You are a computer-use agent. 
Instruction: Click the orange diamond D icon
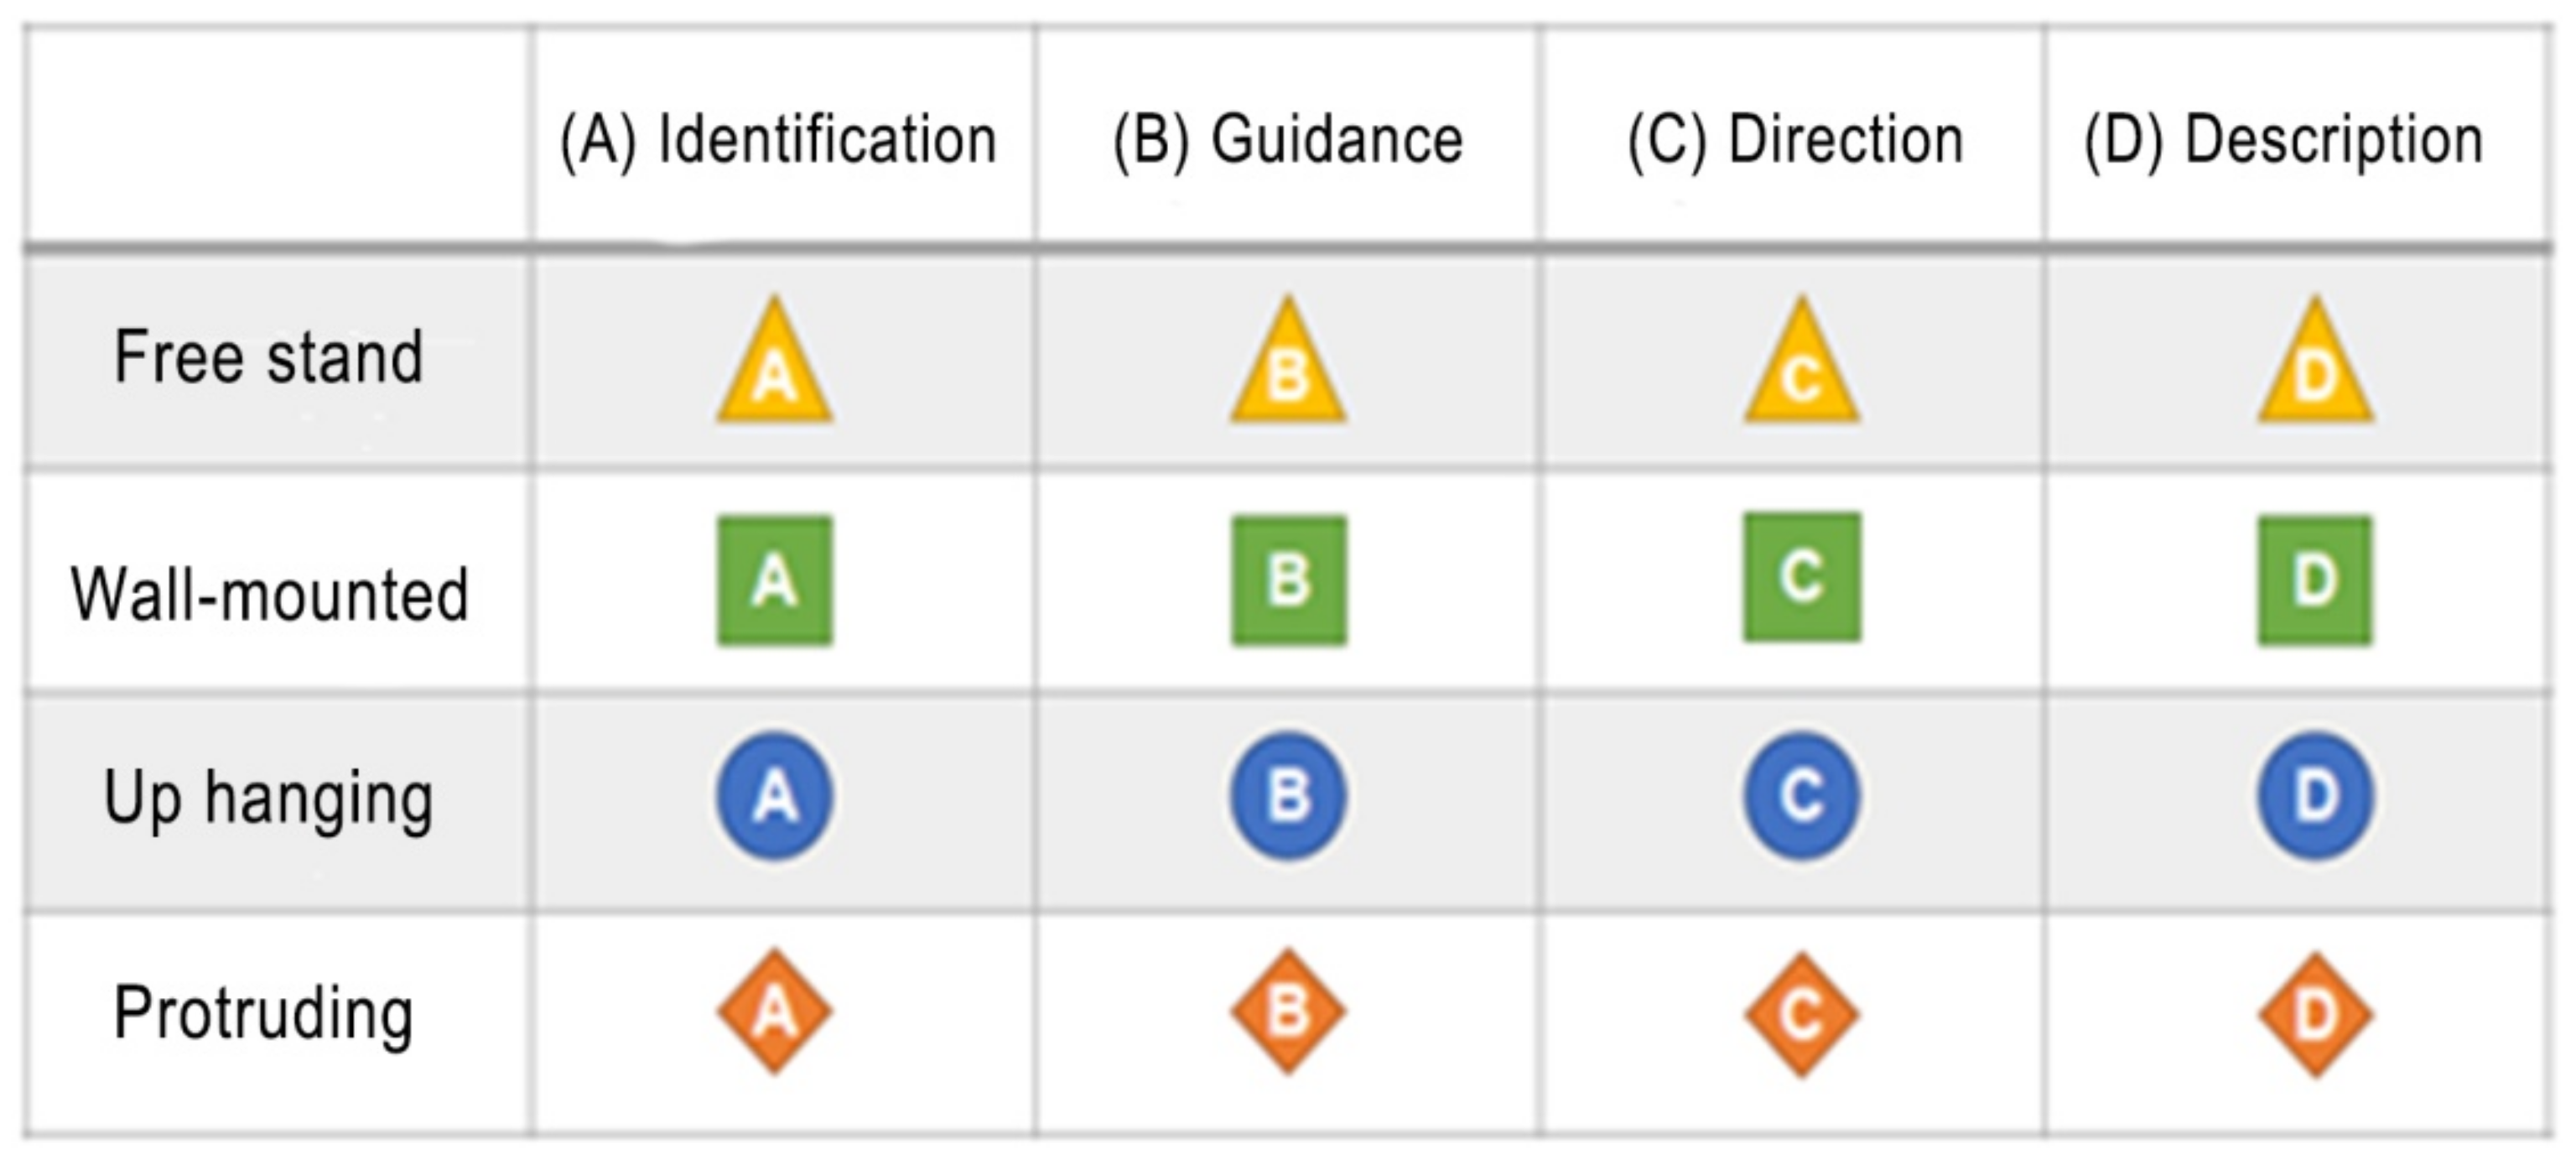[x=2316, y=1014]
